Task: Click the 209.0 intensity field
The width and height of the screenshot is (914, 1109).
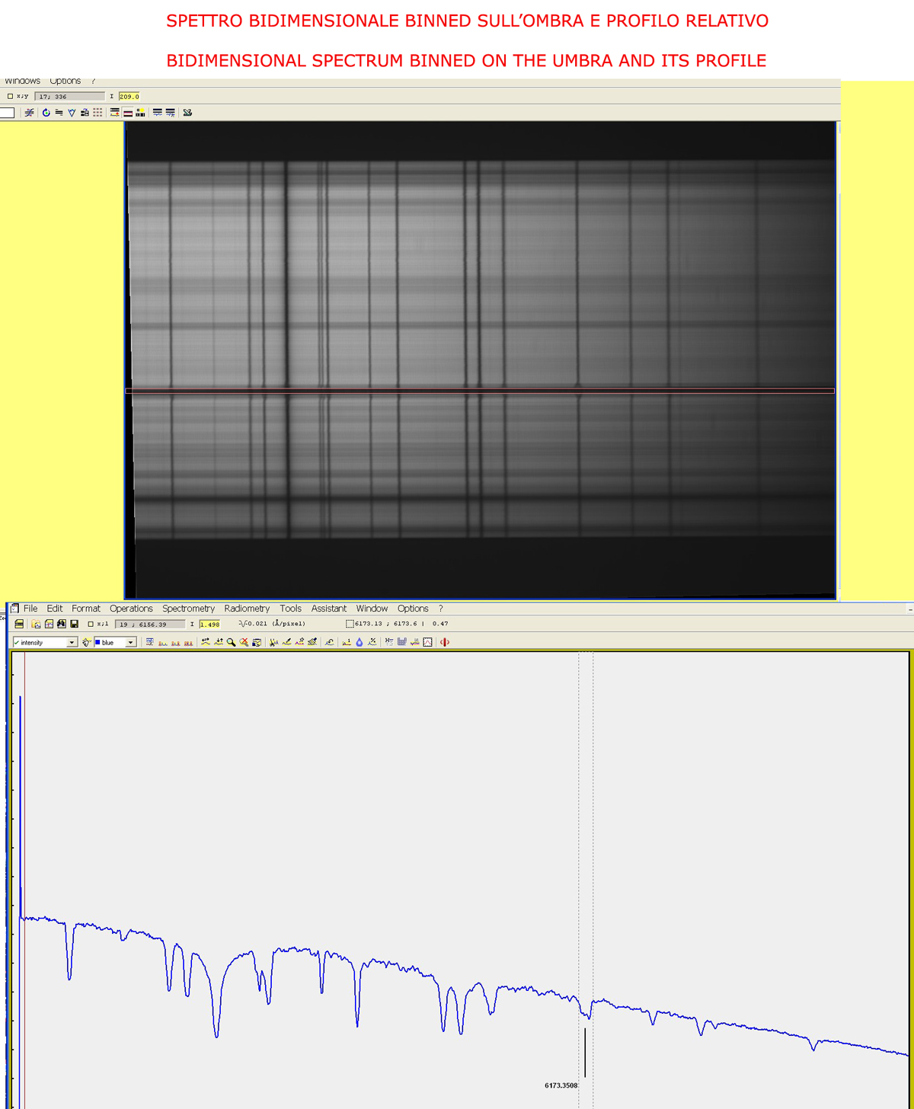Action: click(x=129, y=97)
